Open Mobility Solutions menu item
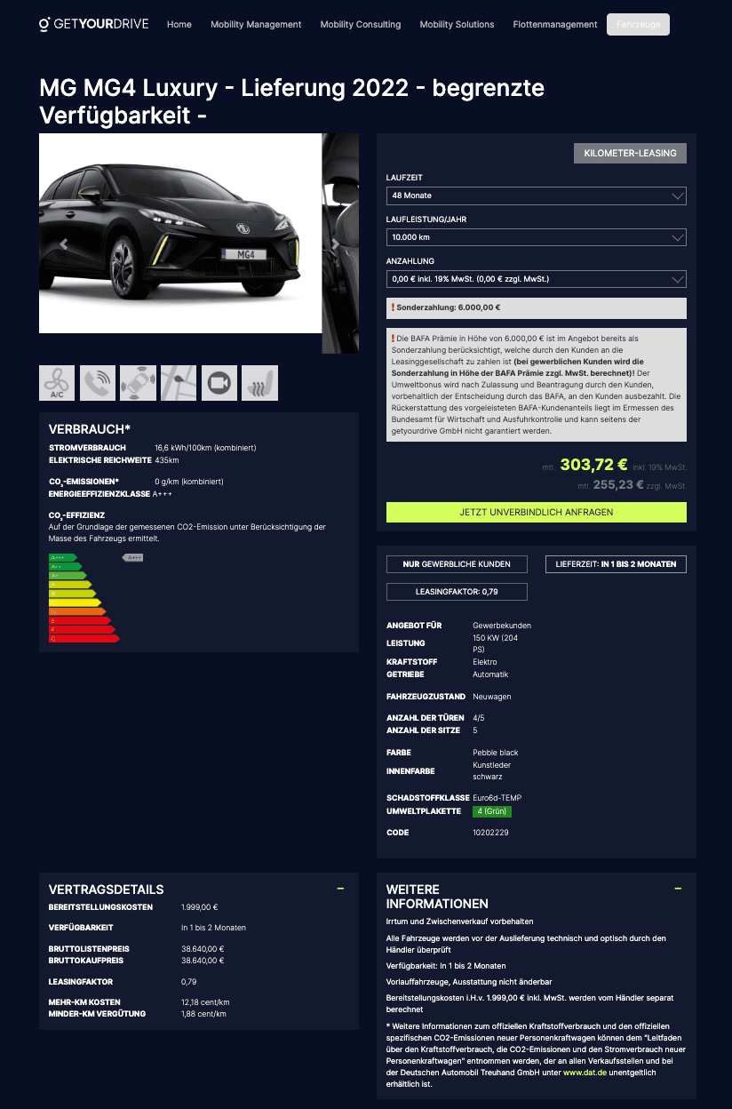The height and width of the screenshot is (1109, 732). click(x=457, y=25)
